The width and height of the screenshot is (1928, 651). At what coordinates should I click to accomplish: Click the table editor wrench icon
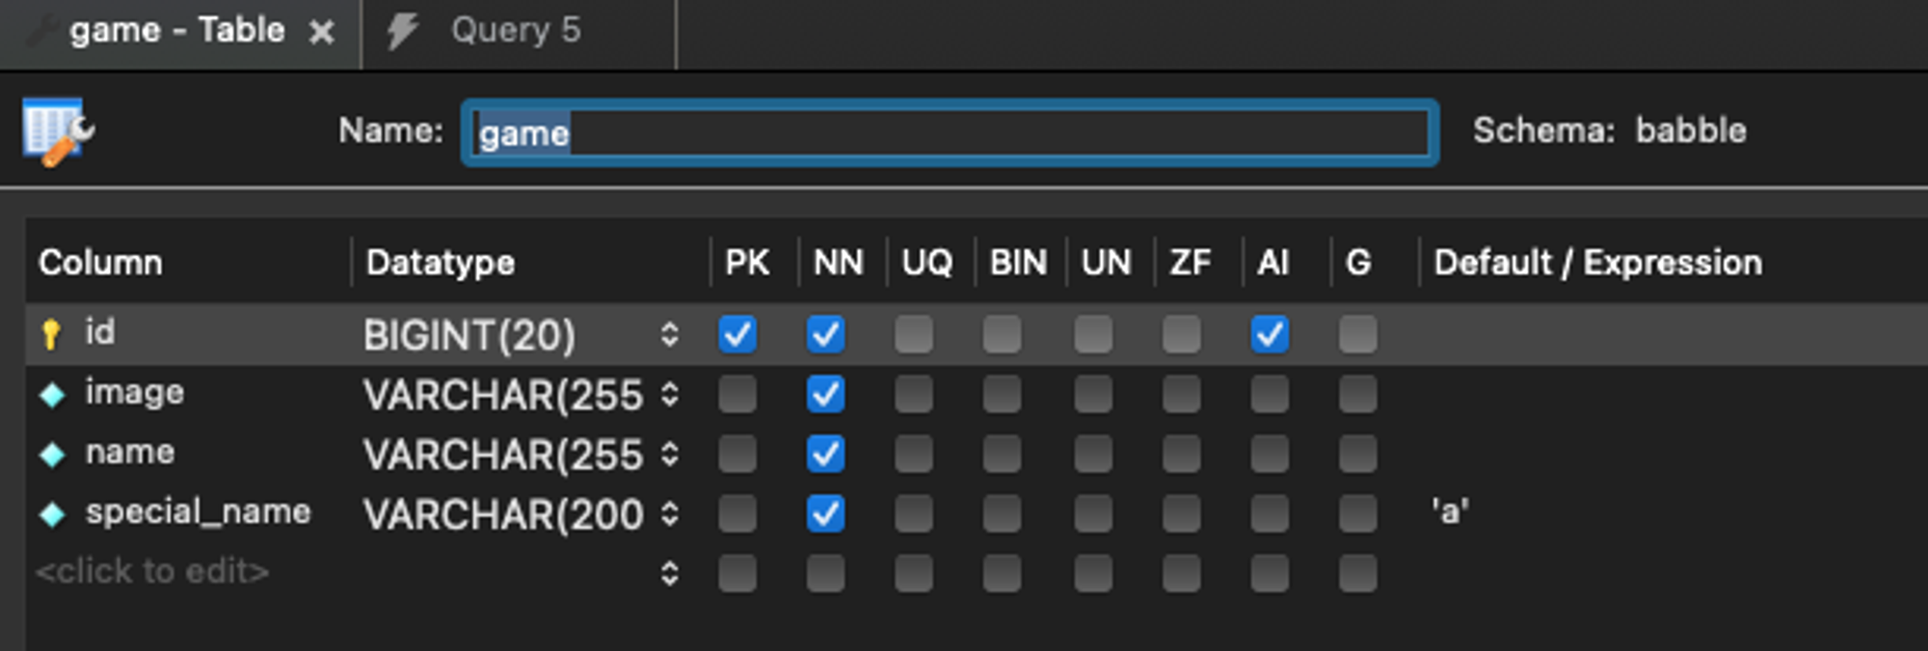pyautogui.click(x=58, y=132)
